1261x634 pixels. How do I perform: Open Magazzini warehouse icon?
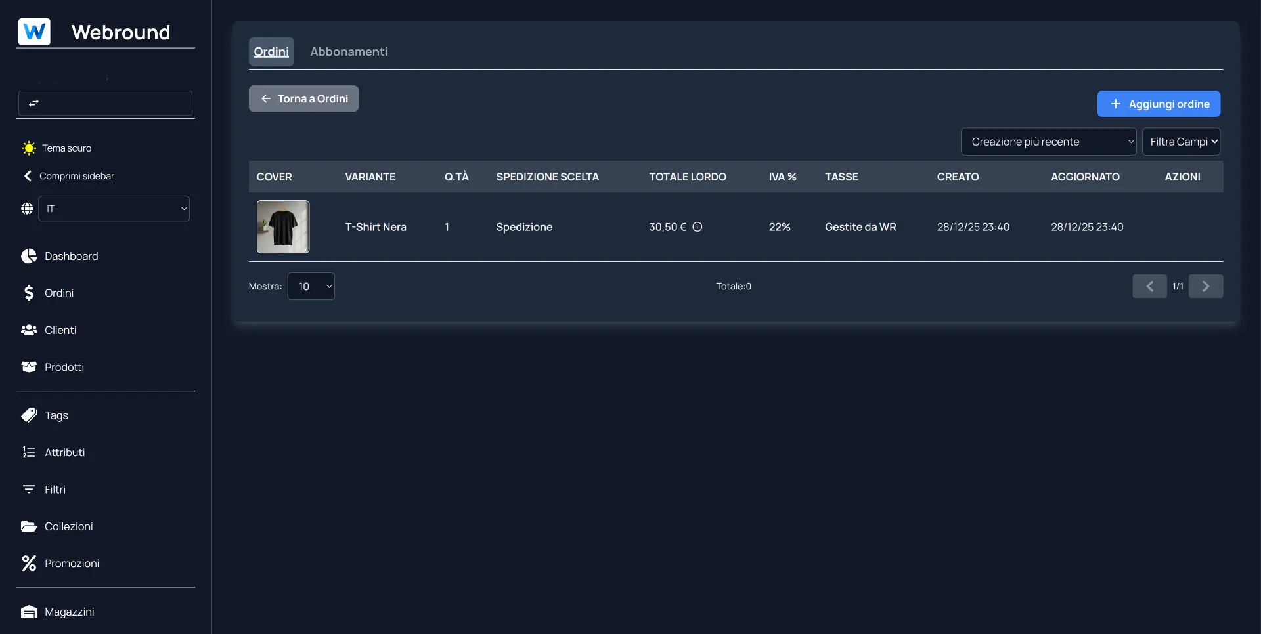[x=29, y=612]
